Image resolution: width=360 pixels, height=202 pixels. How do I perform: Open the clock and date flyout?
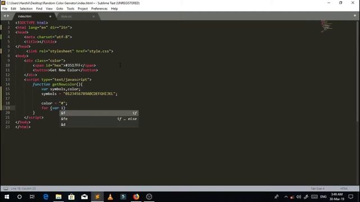coord(337,197)
